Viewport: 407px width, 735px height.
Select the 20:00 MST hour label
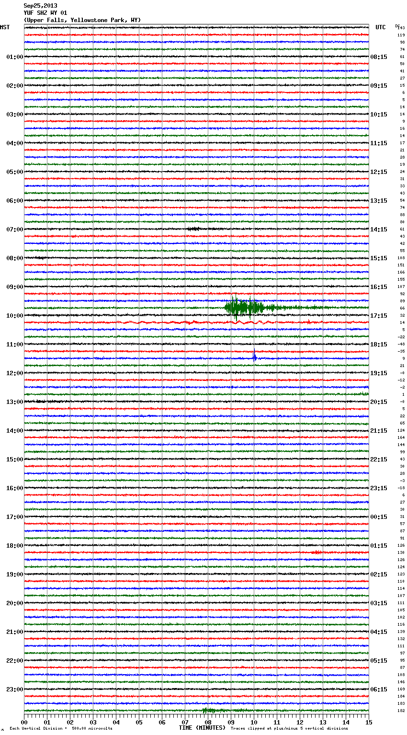(15, 603)
